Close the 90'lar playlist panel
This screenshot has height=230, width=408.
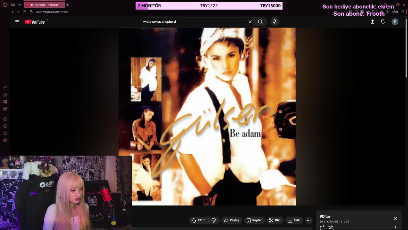(x=396, y=218)
